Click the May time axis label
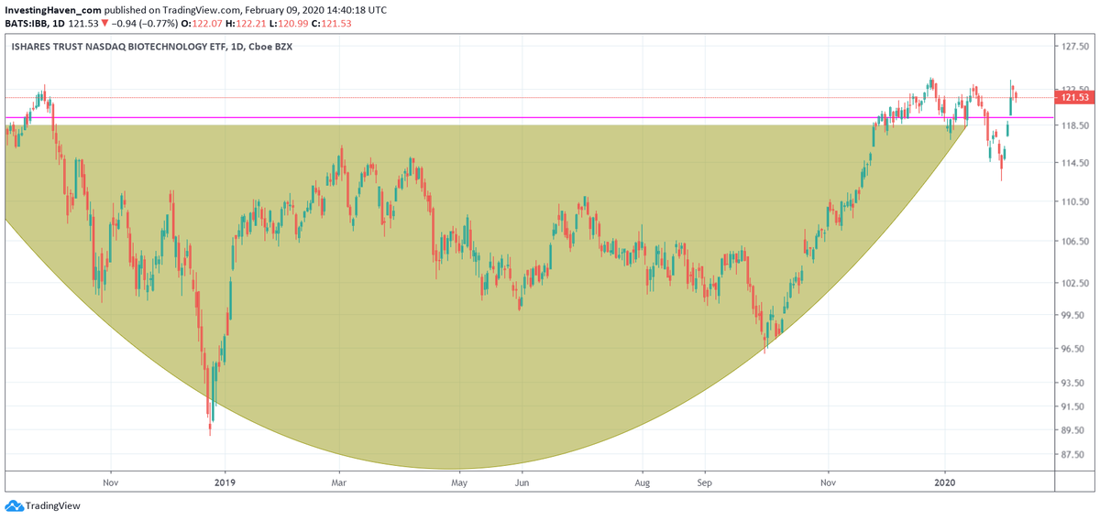1100x520 pixels. click(460, 481)
